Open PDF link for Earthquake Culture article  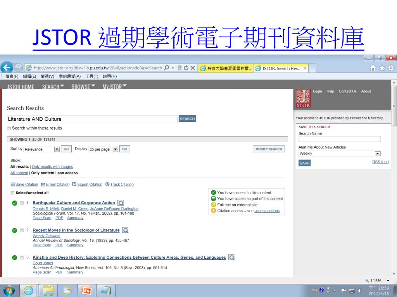coord(59,218)
